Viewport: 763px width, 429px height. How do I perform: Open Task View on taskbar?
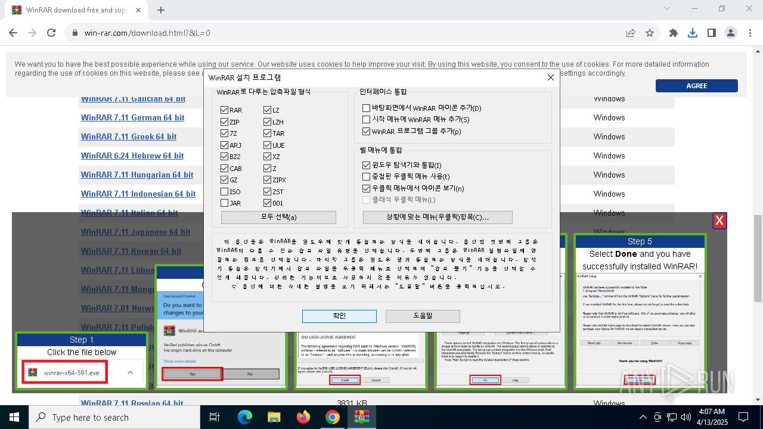coord(215,417)
